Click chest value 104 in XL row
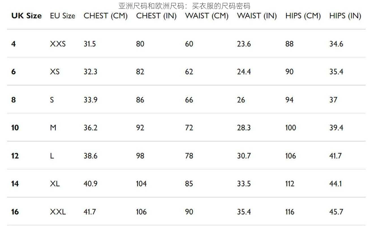 141,184
